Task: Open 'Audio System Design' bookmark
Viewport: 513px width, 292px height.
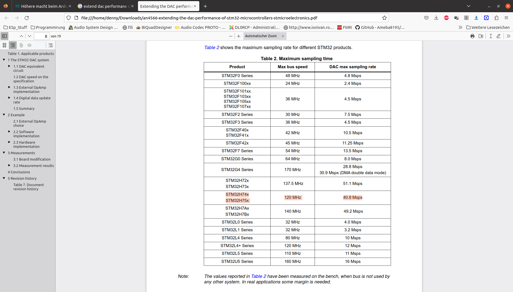Action: click(93, 27)
